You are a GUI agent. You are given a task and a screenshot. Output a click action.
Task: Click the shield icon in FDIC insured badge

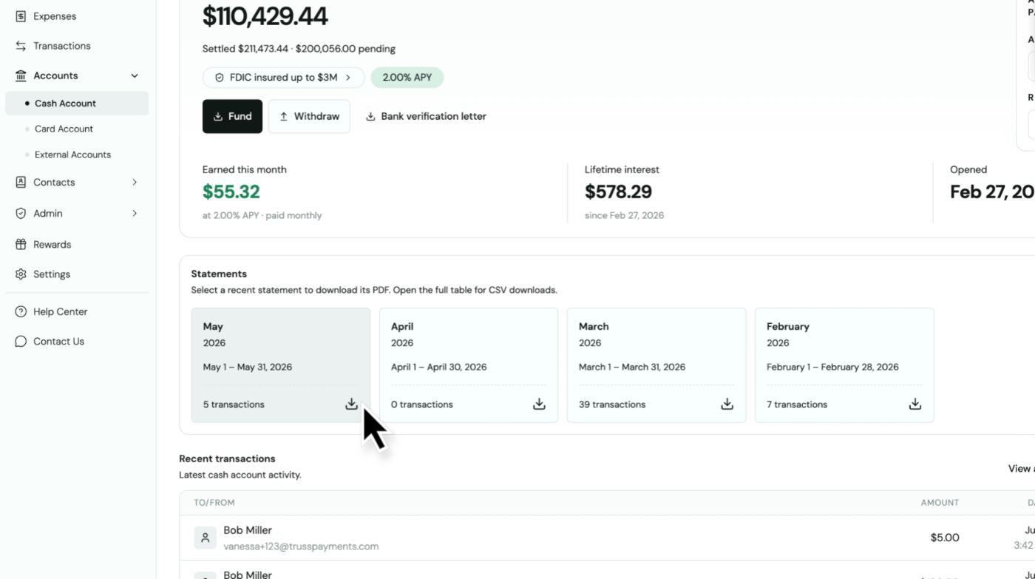click(219, 78)
